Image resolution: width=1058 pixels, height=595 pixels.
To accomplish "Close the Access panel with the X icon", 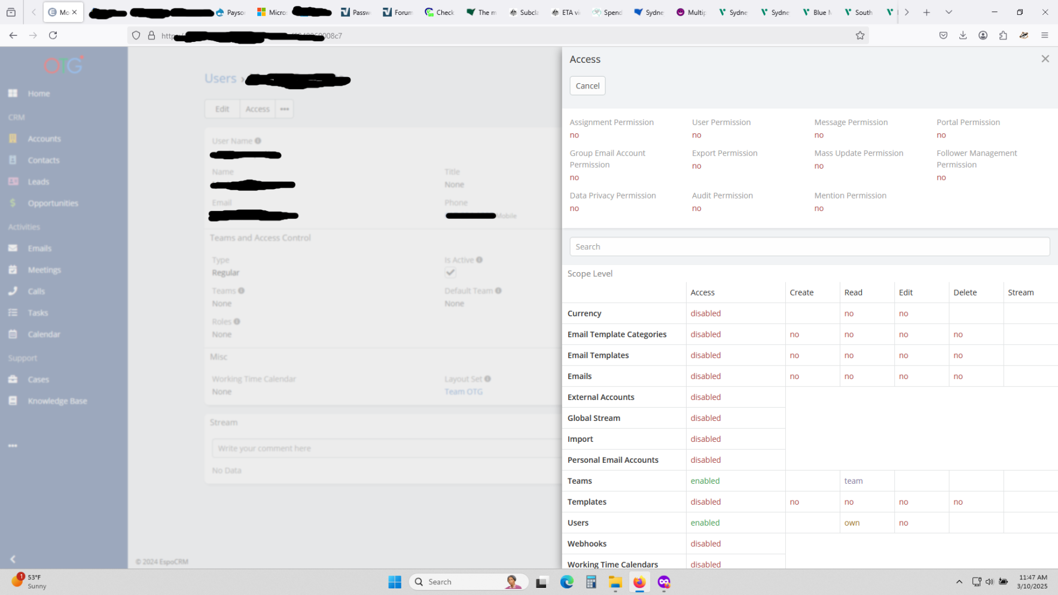I will [1045, 59].
